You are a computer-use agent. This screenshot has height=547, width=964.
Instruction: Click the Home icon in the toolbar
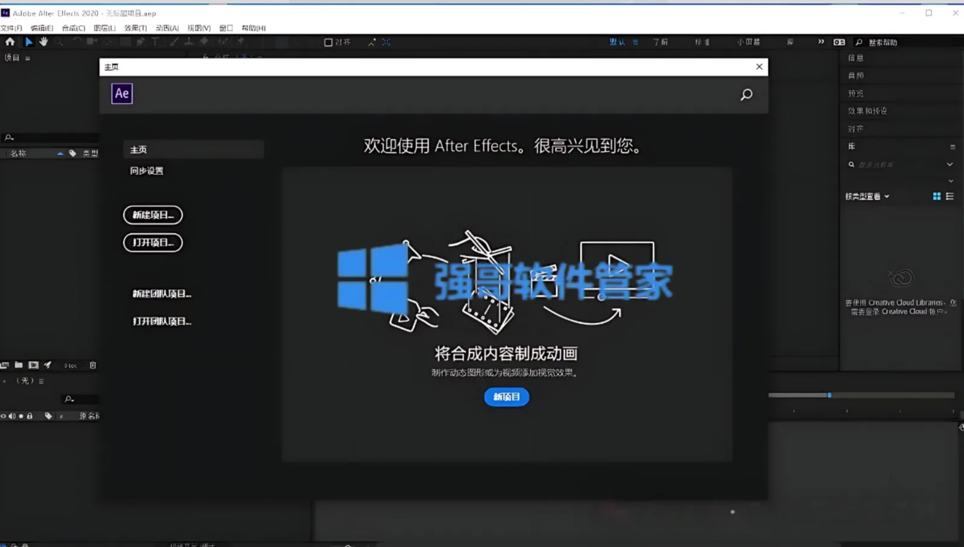[10, 42]
